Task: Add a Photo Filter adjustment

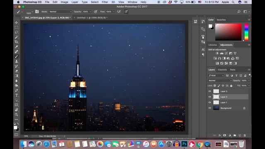Action: (228, 58)
